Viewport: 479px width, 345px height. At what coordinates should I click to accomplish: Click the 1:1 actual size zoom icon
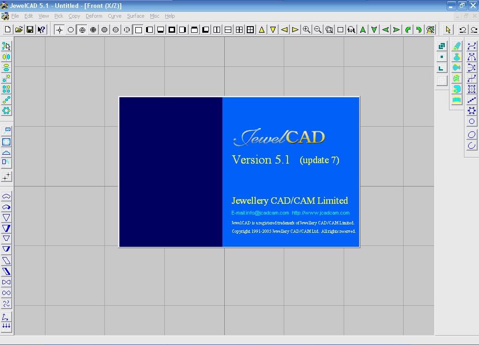pos(352,29)
